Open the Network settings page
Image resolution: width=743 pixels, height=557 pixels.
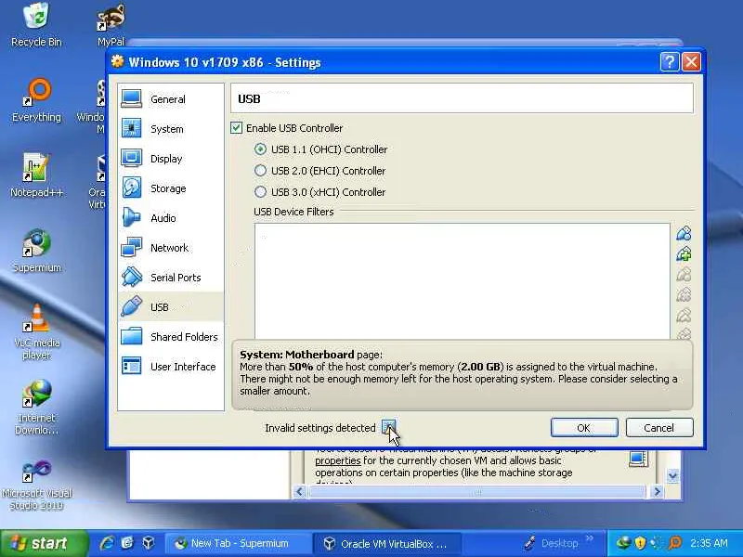tap(171, 248)
